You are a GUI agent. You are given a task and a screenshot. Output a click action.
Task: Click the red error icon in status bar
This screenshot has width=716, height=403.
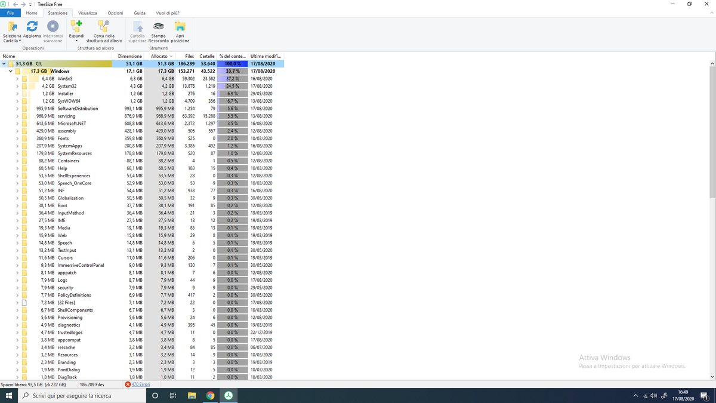(128, 384)
